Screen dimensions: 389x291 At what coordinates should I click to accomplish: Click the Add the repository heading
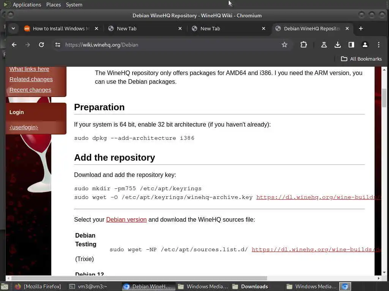point(114,158)
